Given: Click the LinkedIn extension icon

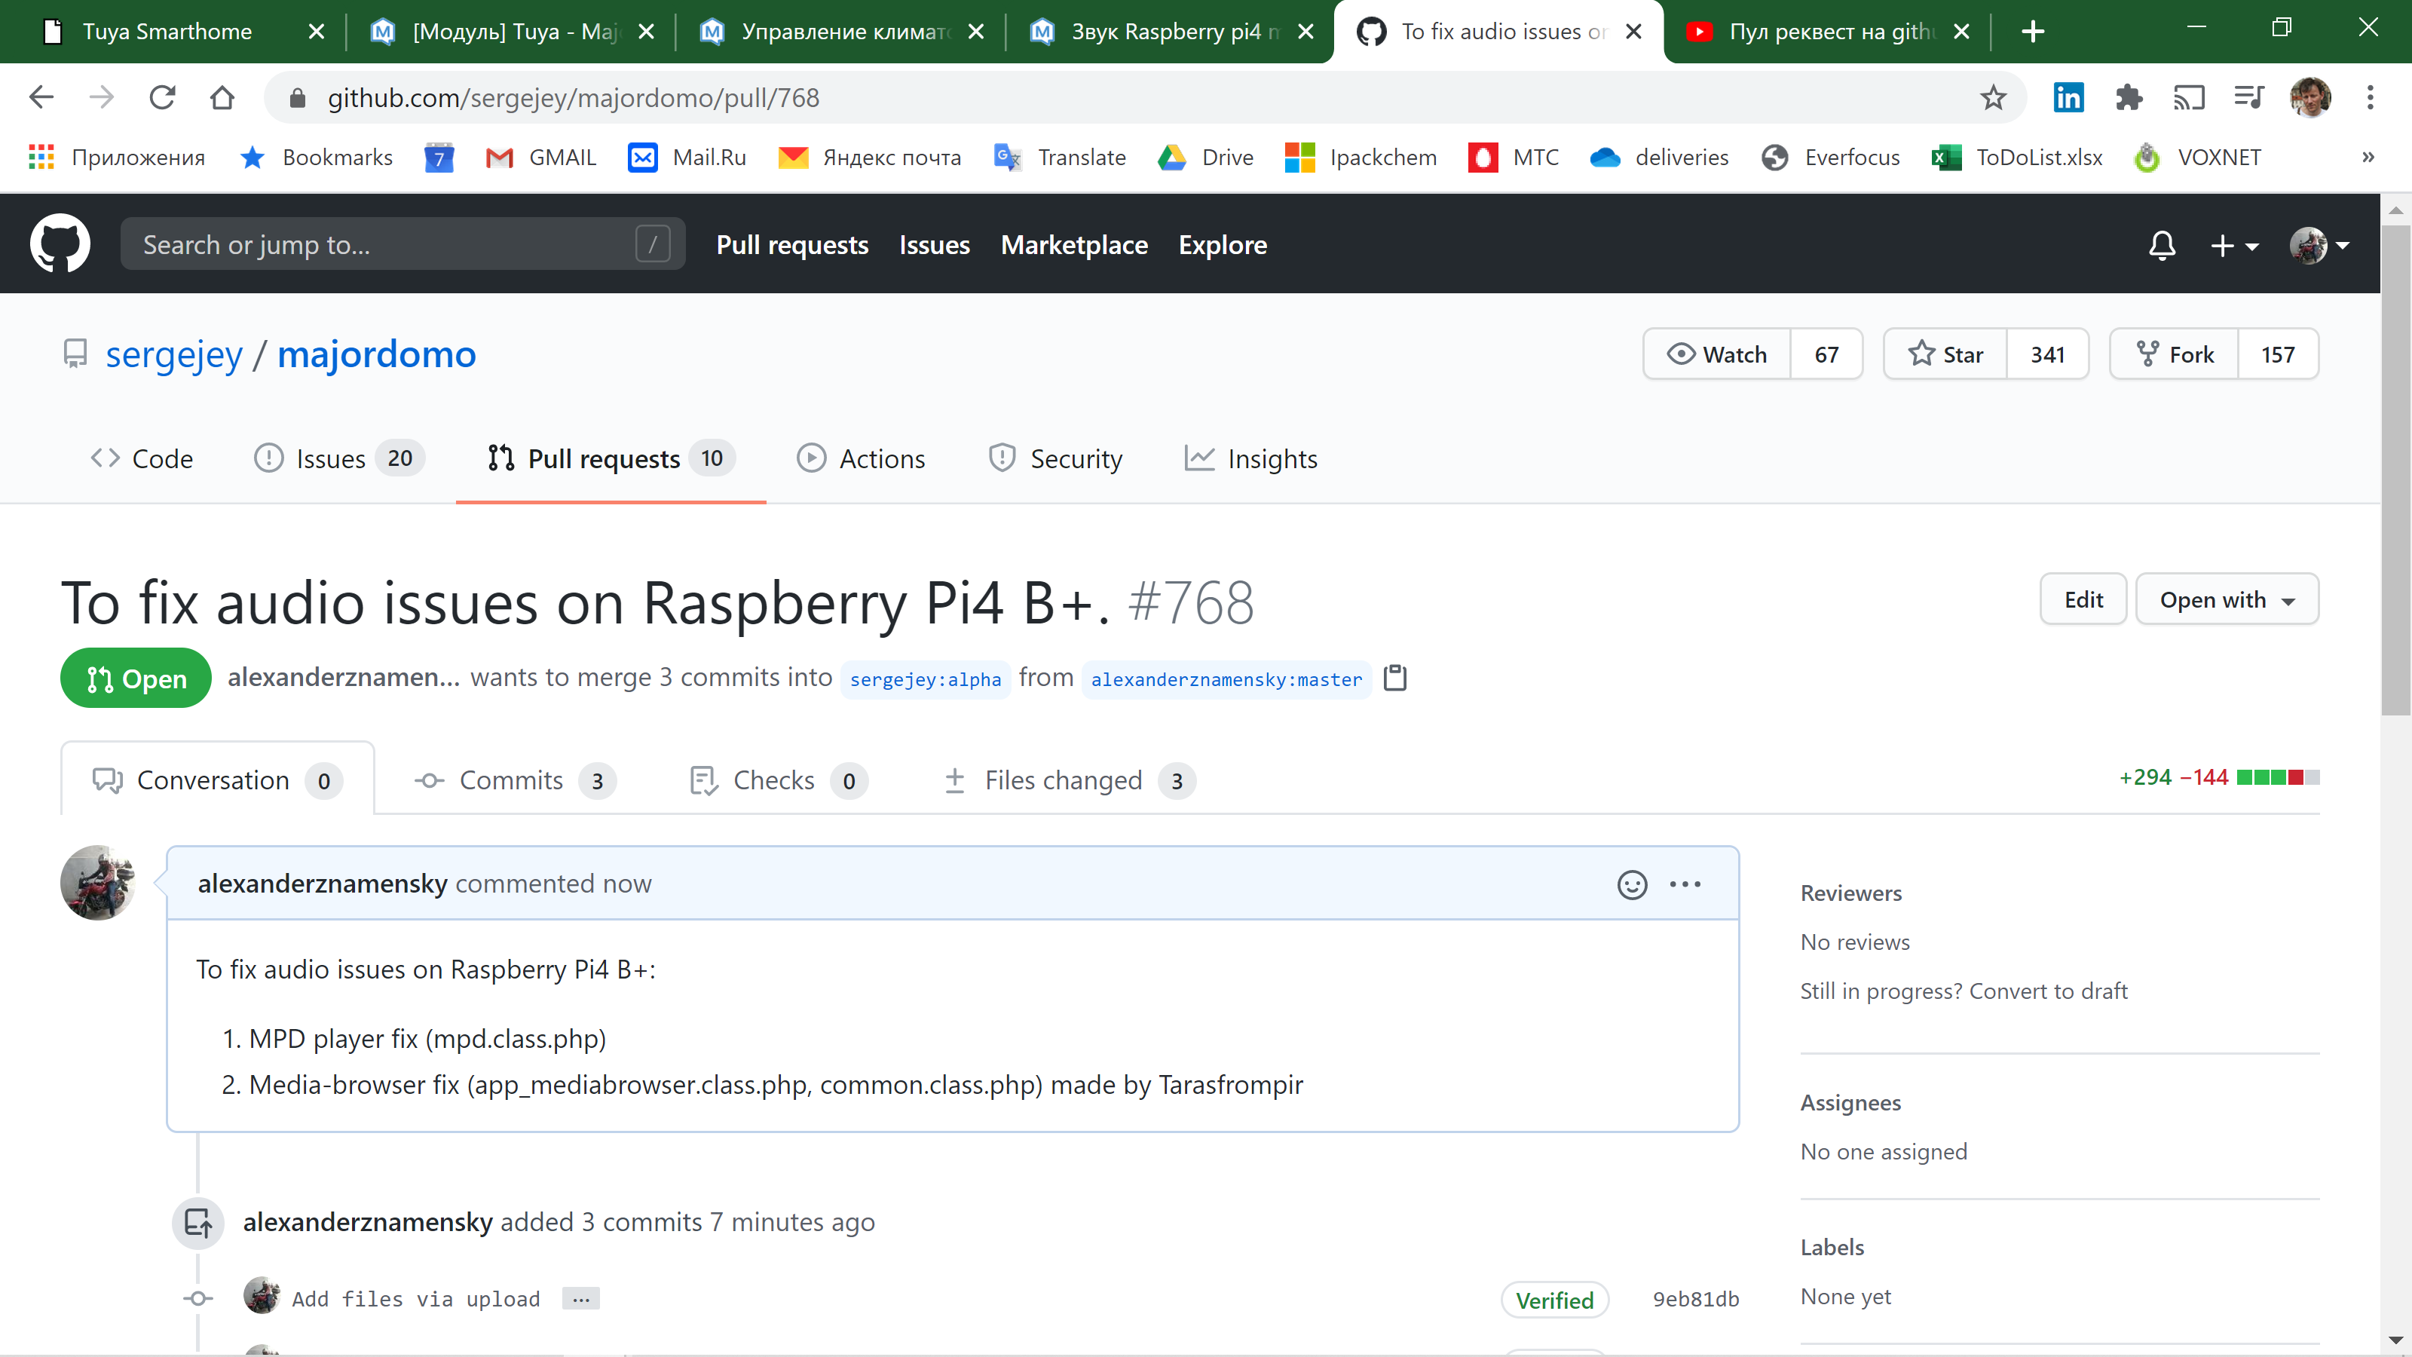Looking at the screenshot, I should [2068, 97].
